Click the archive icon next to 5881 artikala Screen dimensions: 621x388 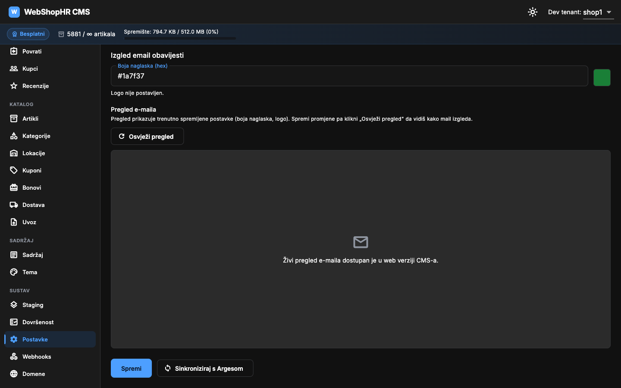(61, 34)
